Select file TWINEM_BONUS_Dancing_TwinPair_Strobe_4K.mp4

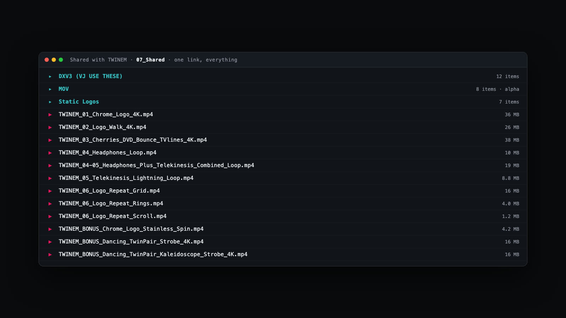[x=131, y=242]
